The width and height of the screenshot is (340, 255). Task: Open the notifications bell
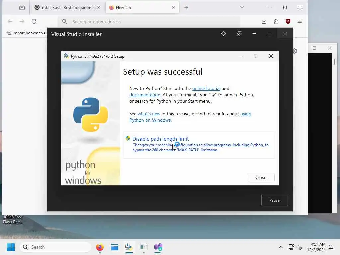[331, 247]
